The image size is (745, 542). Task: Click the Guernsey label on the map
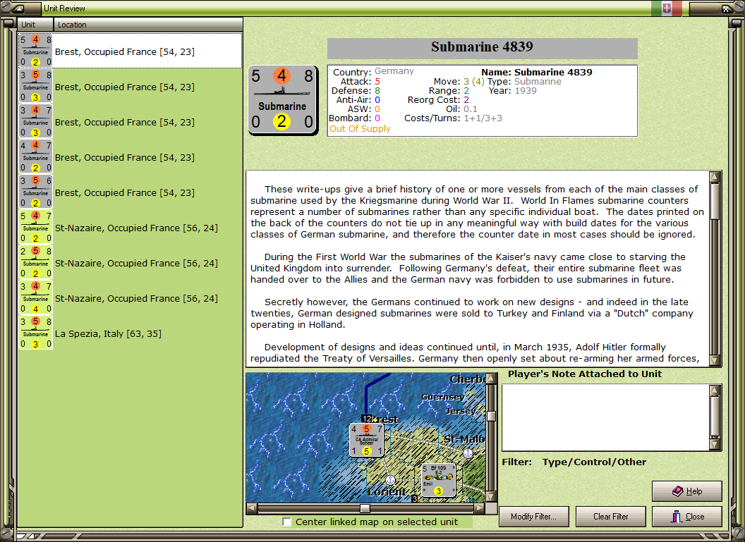[x=443, y=397]
